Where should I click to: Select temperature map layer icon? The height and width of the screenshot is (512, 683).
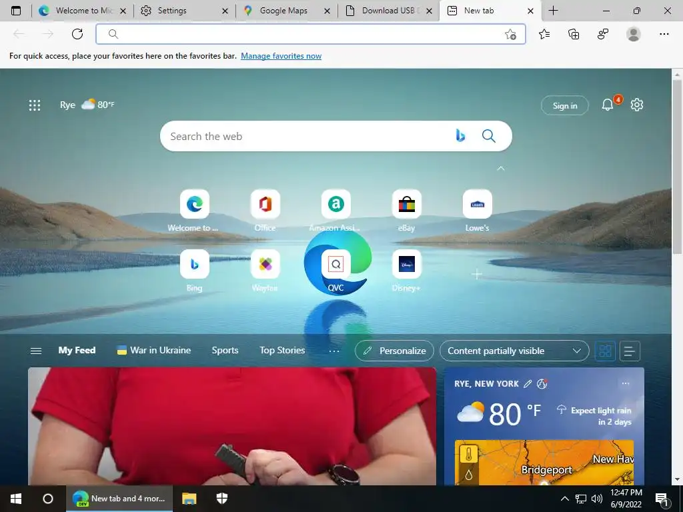click(469, 455)
